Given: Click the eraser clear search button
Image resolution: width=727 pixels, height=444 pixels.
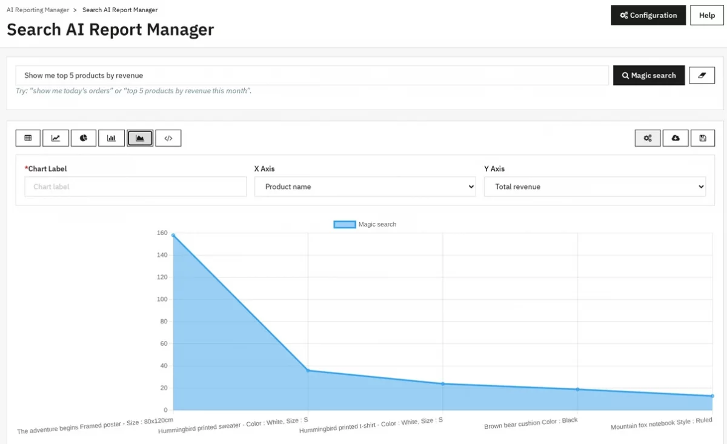Looking at the screenshot, I should point(702,75).
